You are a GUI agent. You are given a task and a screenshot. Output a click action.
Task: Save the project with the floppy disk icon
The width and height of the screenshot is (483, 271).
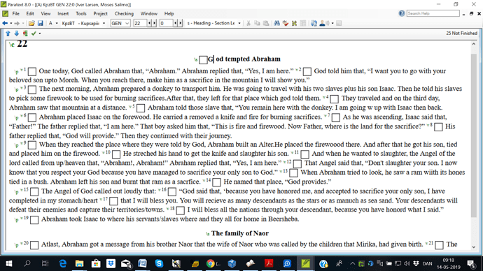[x=41, y=23]
